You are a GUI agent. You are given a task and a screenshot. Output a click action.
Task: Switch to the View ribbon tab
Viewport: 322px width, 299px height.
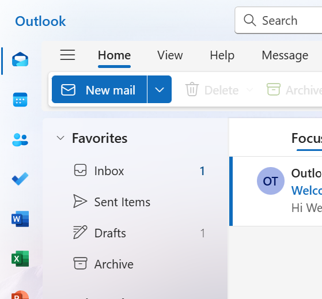(x=170, y=55)
